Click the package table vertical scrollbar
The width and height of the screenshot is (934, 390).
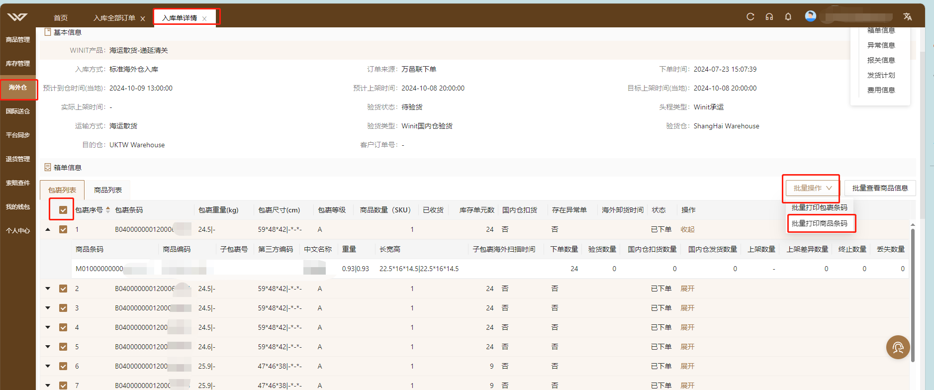tap(913, 294)
